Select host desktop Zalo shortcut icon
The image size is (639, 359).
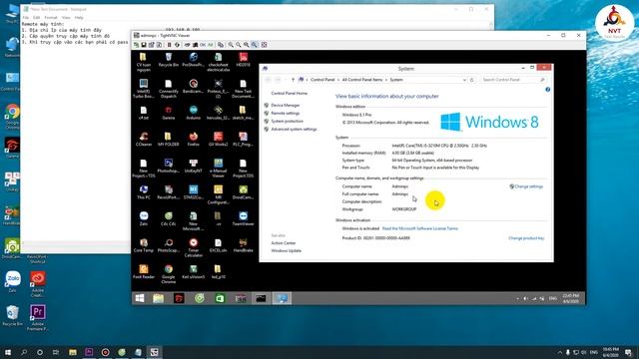coord(13,281)
